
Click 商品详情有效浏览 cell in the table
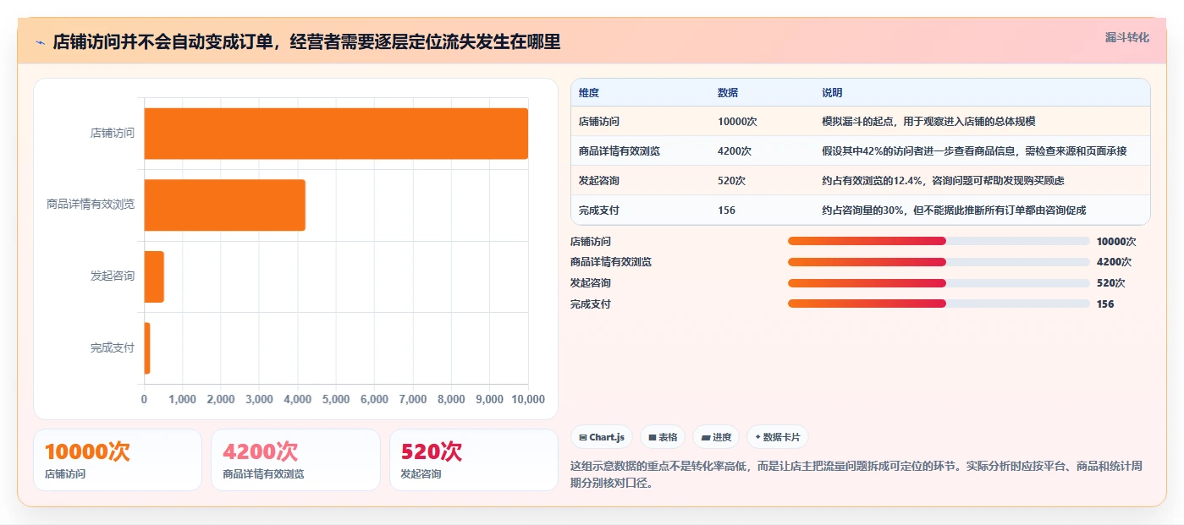[620, 151]
